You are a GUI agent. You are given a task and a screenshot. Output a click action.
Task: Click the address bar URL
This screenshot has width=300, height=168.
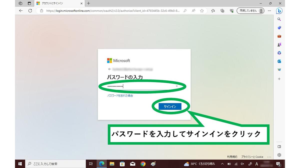tap(113, 11)
